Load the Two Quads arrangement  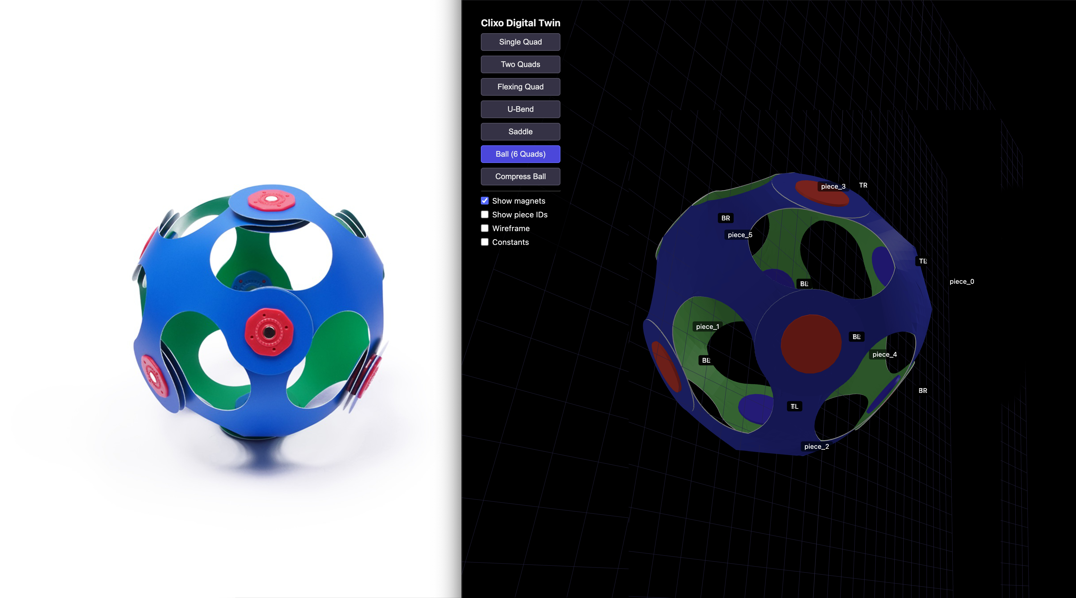pos(520,64)
